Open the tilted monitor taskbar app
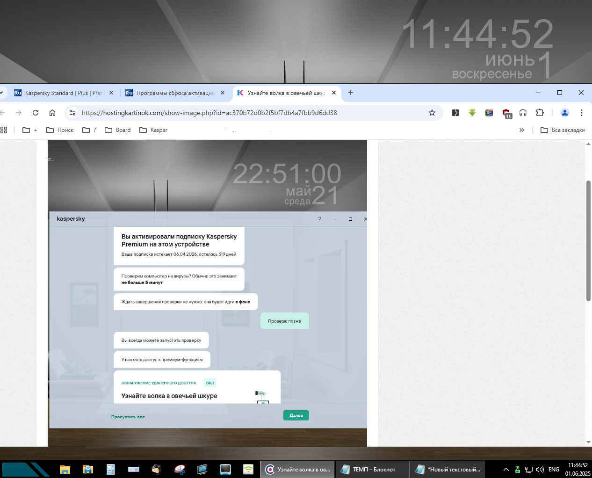This screenshot has width=592, height=478. pyautogui.click(x=202, y=470)
